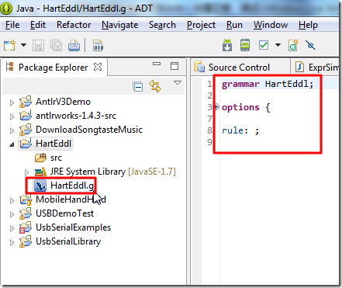This screenshot has width=342, height=288.
Task: Expand the AntlrV3Demo project
Action: pos(12,102)
